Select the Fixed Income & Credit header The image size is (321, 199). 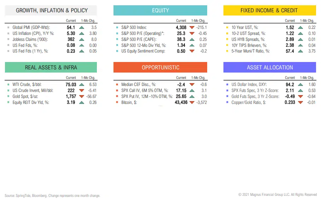click(x=269, y=10)
